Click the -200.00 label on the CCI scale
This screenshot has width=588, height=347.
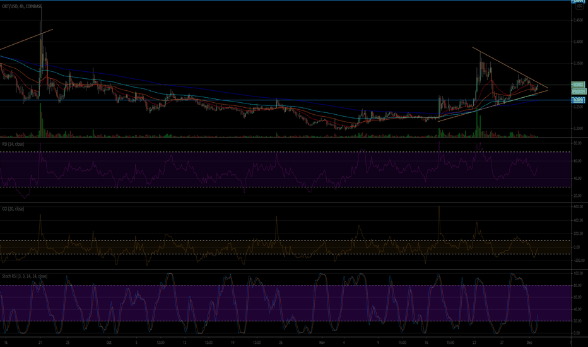tap(578, 261)
